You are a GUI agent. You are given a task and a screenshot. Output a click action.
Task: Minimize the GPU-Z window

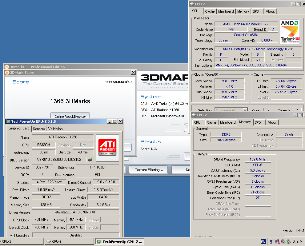[x=110, y=121]
